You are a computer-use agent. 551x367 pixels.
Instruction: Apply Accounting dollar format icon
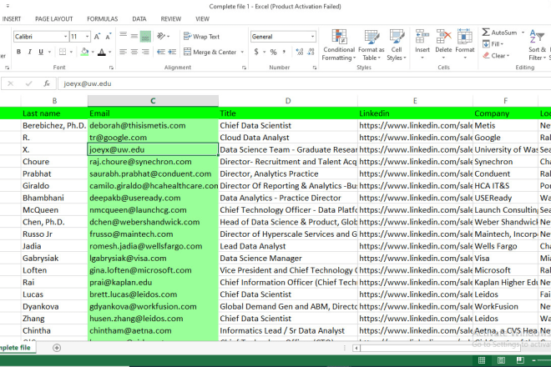pyautogui.click(x=256, y=52)
